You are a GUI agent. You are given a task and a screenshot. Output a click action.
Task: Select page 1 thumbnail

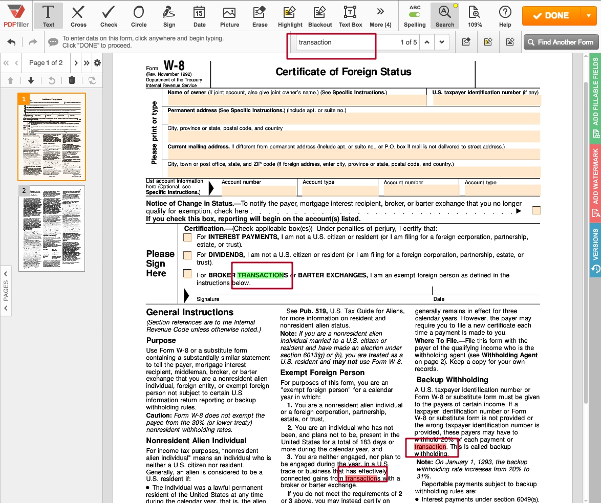click(52, 137)
